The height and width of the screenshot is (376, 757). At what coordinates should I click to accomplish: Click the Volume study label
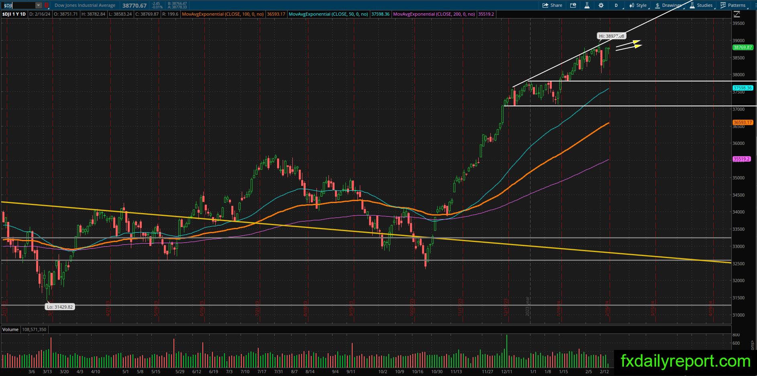tap(10, 329)
